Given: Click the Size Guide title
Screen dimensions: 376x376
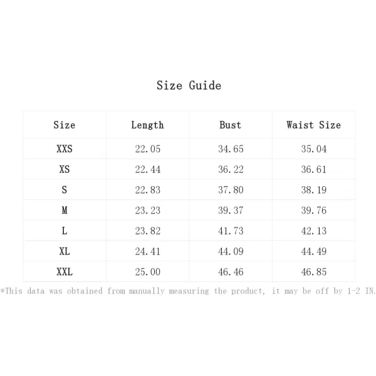Looking at the screenshot, I should coord(189,85).
